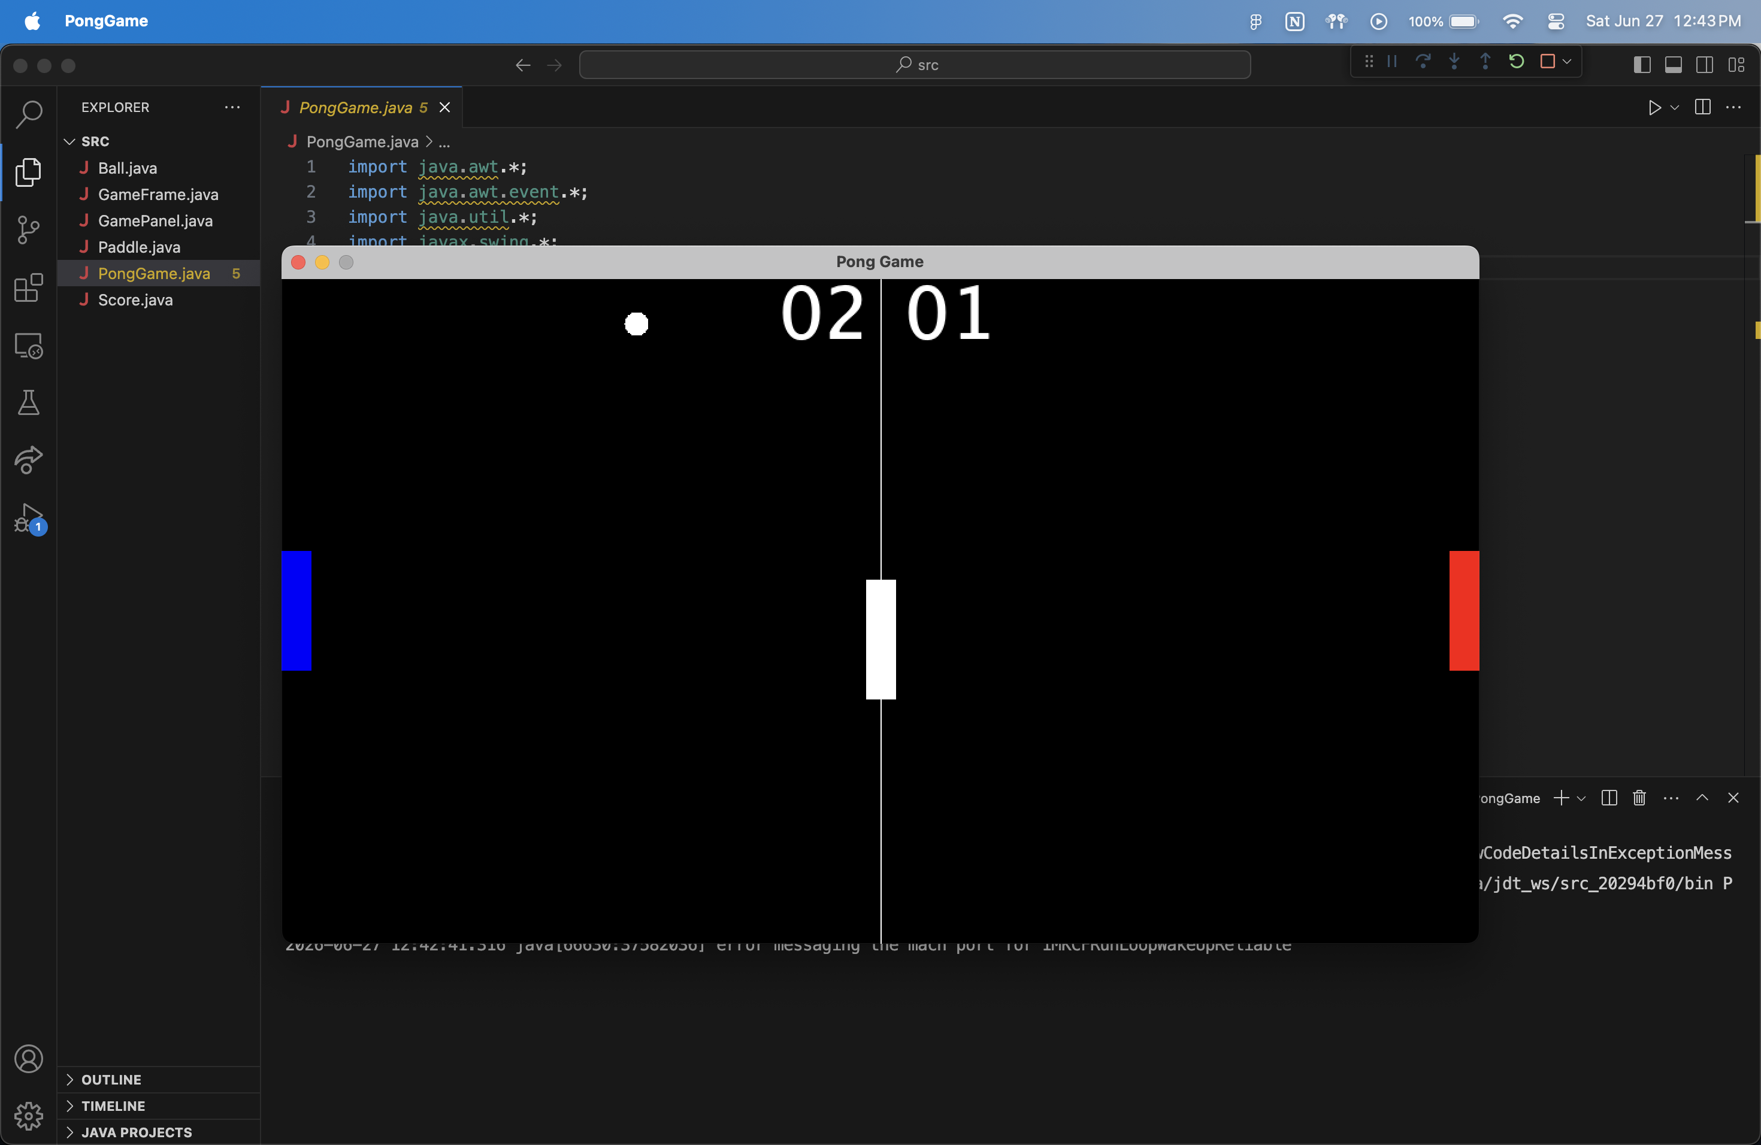Click the debug Step Over button
The height and width of the screenshot is (1145, 1761).
1423,62
